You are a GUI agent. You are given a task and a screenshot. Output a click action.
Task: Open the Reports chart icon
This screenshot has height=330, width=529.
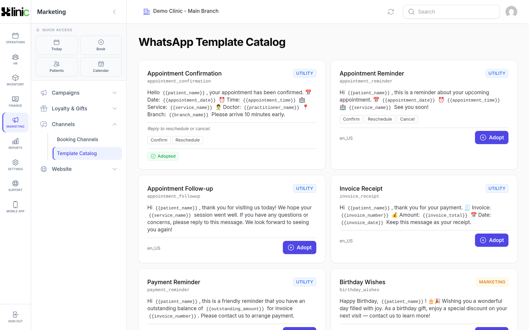[15, 141]
